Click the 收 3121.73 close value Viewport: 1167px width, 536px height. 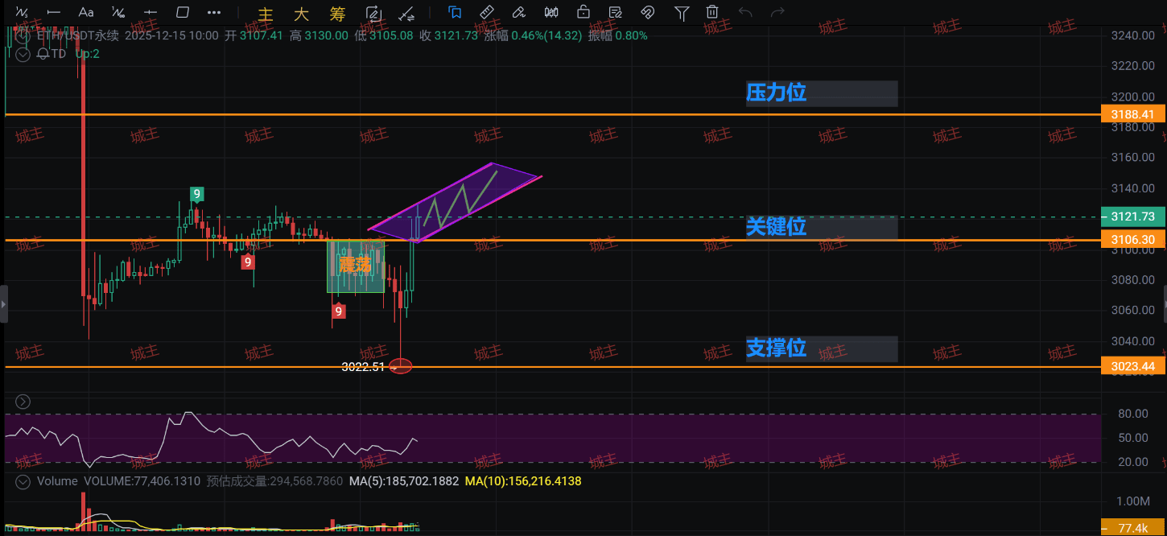coord(448,35)
